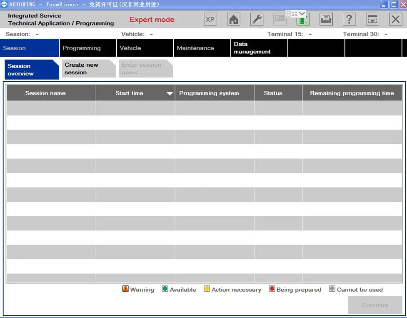The height and width of the screenshot is (318, 407).
Task: Click the XP toolbar button
Action: [x=210, y=19]
